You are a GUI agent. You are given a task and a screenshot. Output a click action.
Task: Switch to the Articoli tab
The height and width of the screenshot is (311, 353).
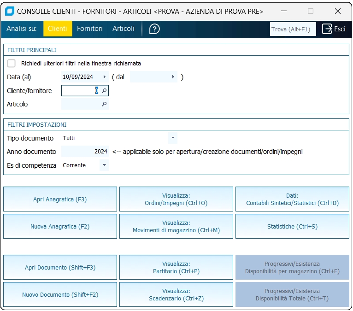pyautogui.click(x=124, y=29)
